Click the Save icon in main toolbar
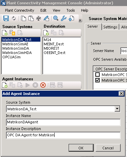Screen dimensions: 127x157 pyautogui.click(x=6, y=18)
